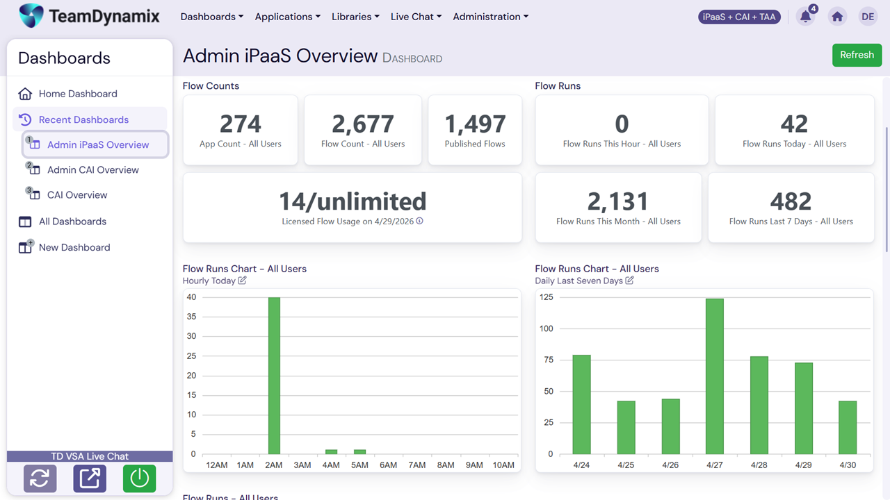
Task: Click the Licensed Flow Usage info icon
Action: coord(419,222)
